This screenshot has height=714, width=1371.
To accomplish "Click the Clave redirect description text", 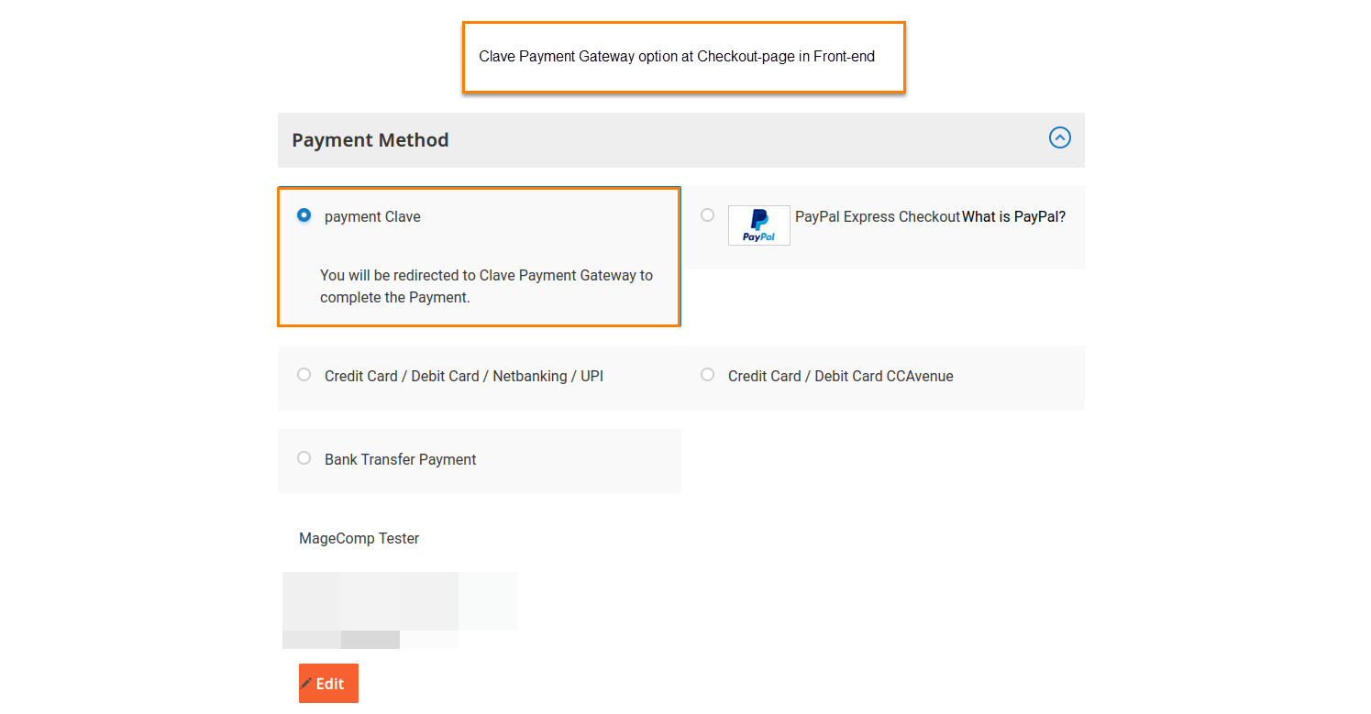I will (x=486, y=286).
